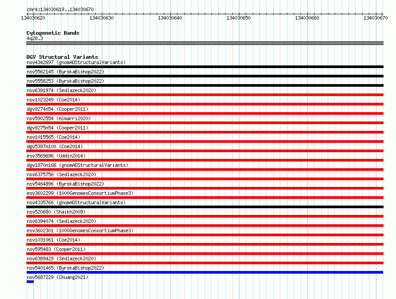Click the 4q28.3 band label
The width and height of the screenshot is (396, 299).
35,38
